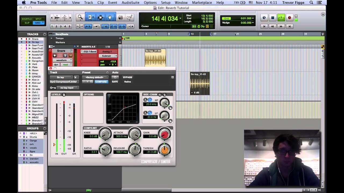
Task: Select the Trim tool
Action: [91, 18]
